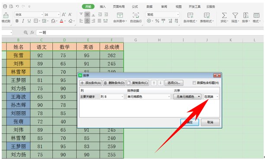This screenshot has height=159, width=265.
Task: Click the Print icon in quick access toolbar
Action: coord(5,6)
